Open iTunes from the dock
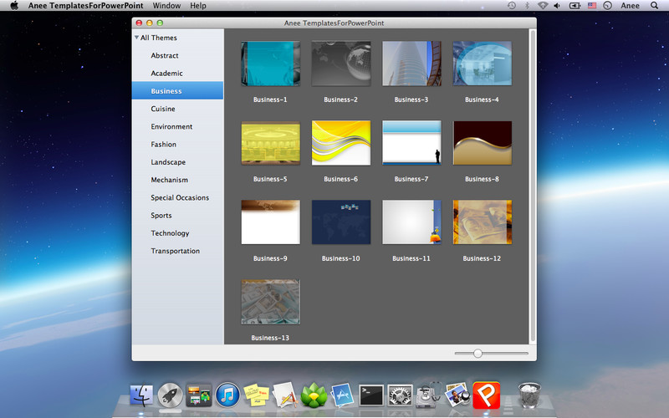This screenshot has width=669, height=418. 227,395
